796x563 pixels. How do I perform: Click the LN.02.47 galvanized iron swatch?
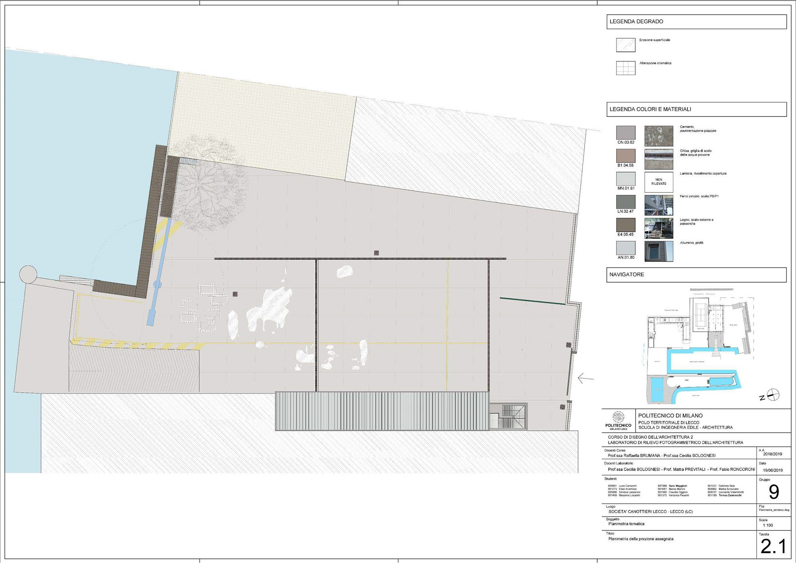tap(626, 202)
